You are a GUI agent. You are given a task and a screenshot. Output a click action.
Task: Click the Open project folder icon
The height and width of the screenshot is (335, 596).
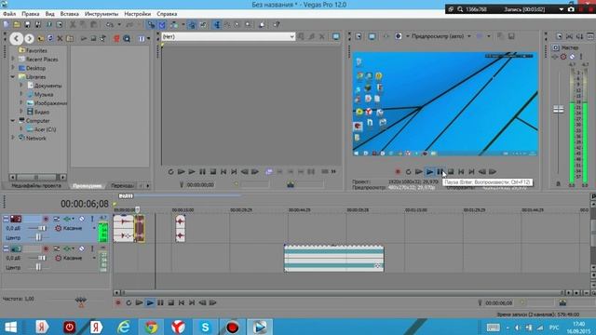[x=17, y=25]
